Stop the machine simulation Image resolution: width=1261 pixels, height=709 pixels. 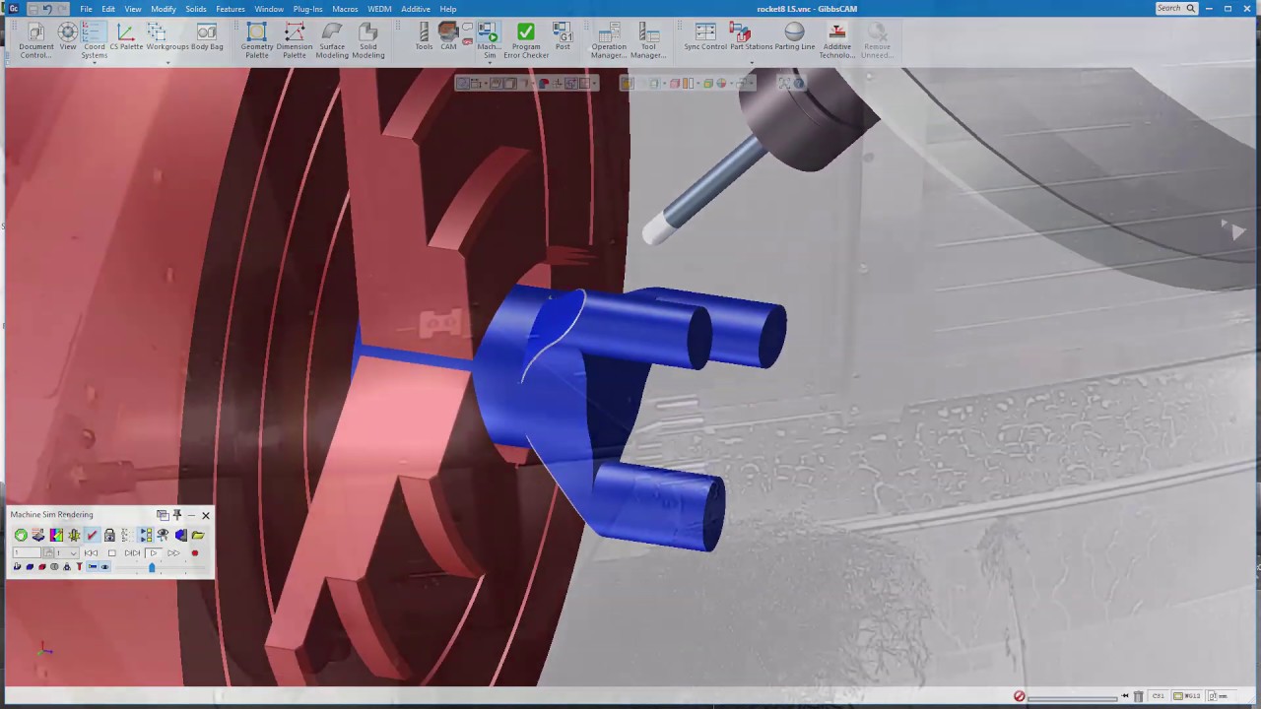tap(111, 552)
